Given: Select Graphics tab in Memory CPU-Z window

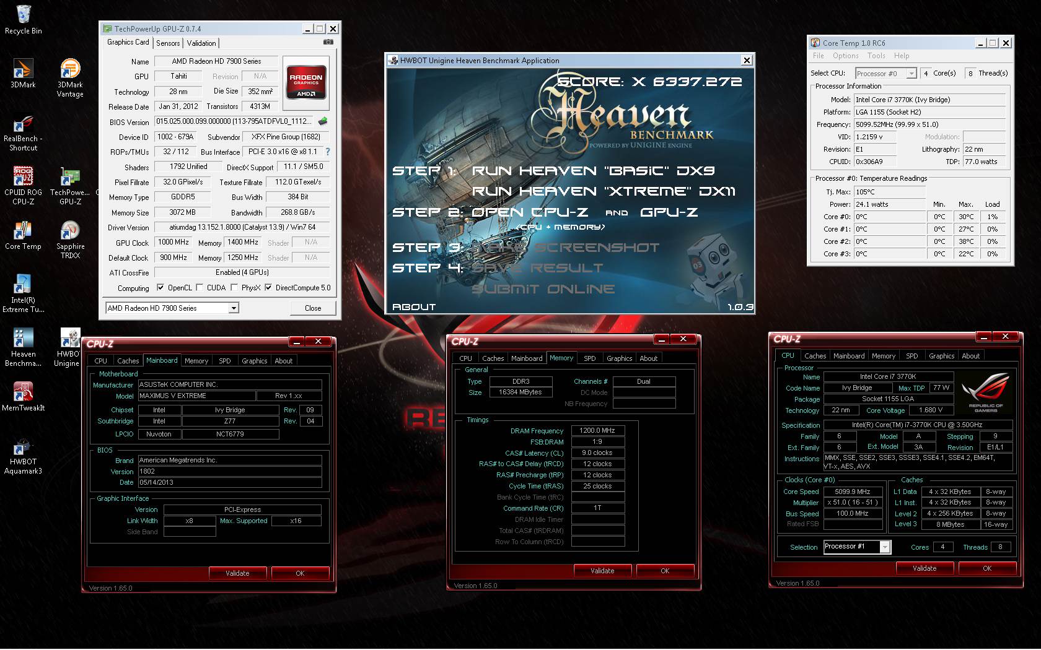Looking at the screenshot, I should click(x=620, y=358).
